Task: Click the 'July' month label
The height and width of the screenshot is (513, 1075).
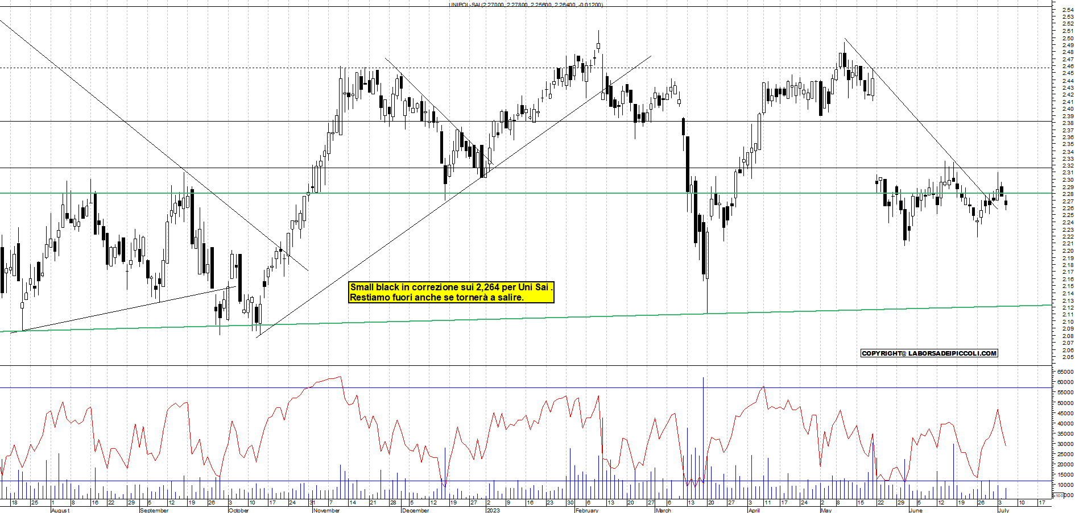Action: [1003, 510]
